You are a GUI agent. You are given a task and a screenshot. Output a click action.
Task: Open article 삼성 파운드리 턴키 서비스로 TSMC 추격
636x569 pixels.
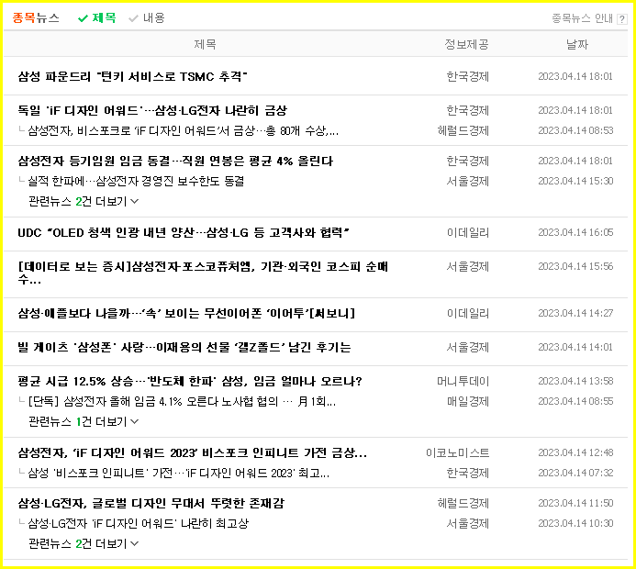[133, 76]
